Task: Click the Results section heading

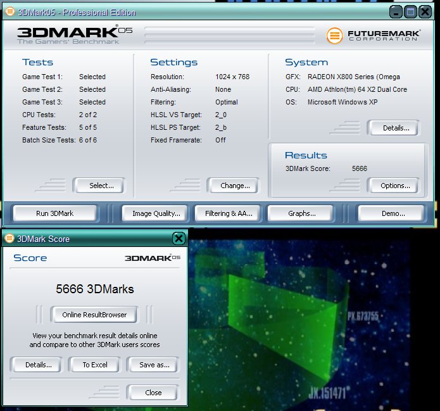Action: point(306,155)
